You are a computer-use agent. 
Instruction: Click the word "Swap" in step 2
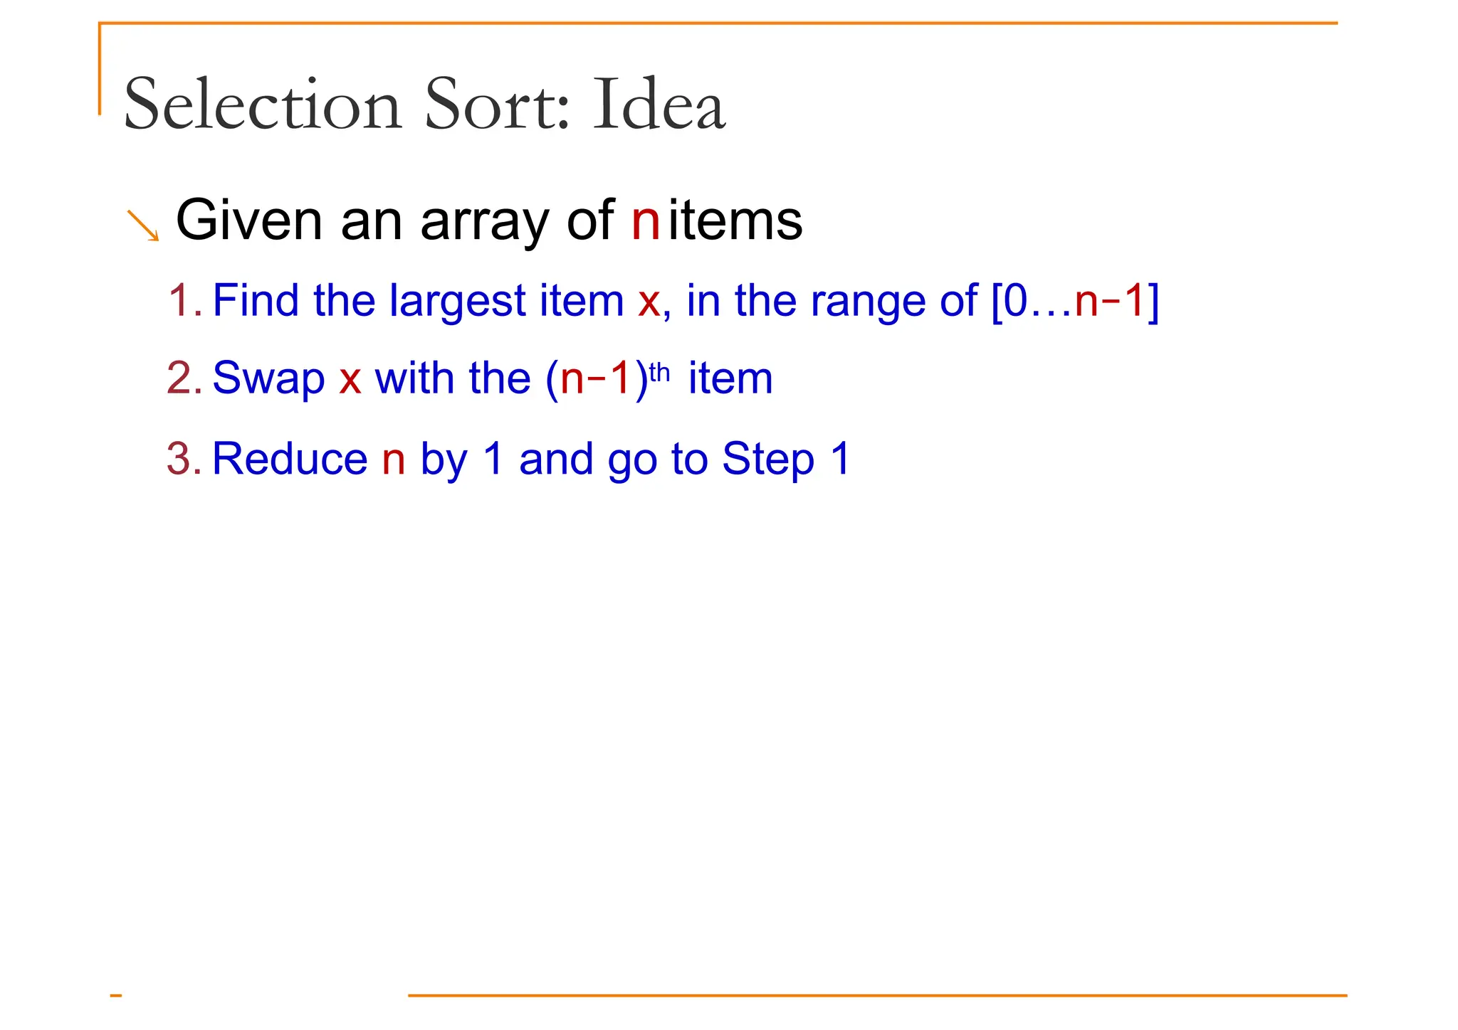268,379
